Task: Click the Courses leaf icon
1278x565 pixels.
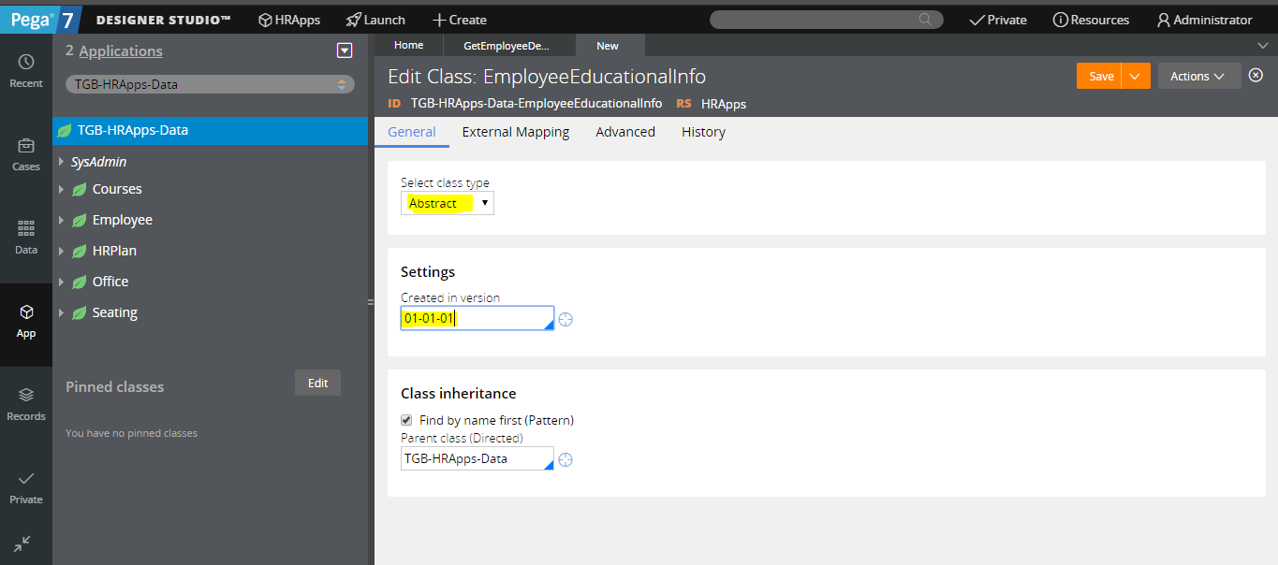Action: tap(80, 189)
